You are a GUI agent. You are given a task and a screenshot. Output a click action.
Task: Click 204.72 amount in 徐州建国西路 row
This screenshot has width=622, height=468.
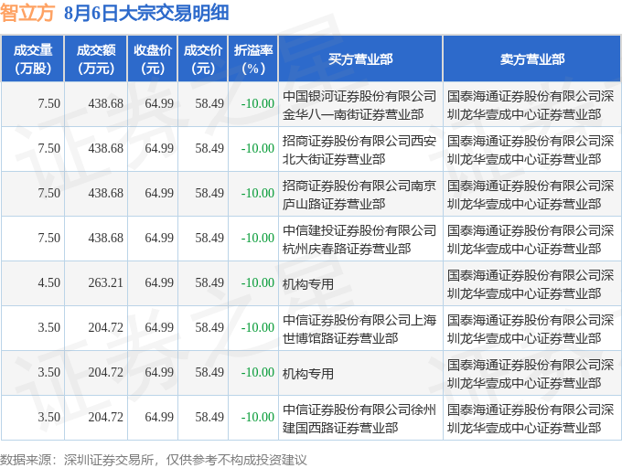pyautogui.click(x=105, y=418)
